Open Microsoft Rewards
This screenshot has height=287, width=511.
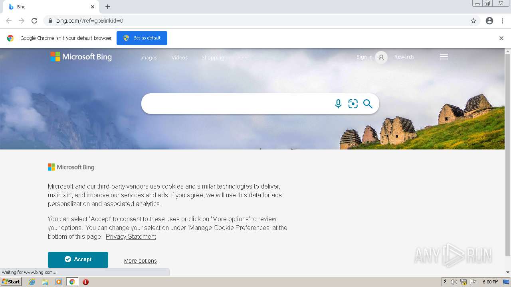point(404,57)
